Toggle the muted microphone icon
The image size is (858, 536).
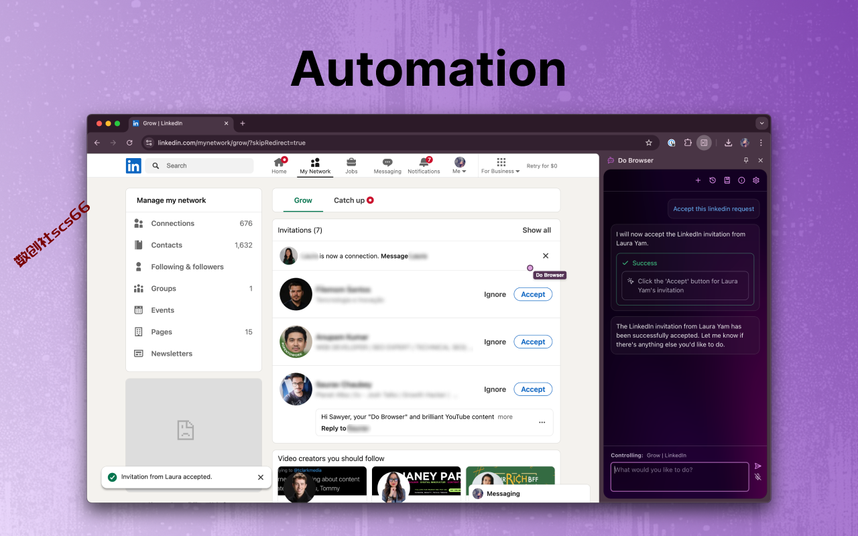click(758, 477)
